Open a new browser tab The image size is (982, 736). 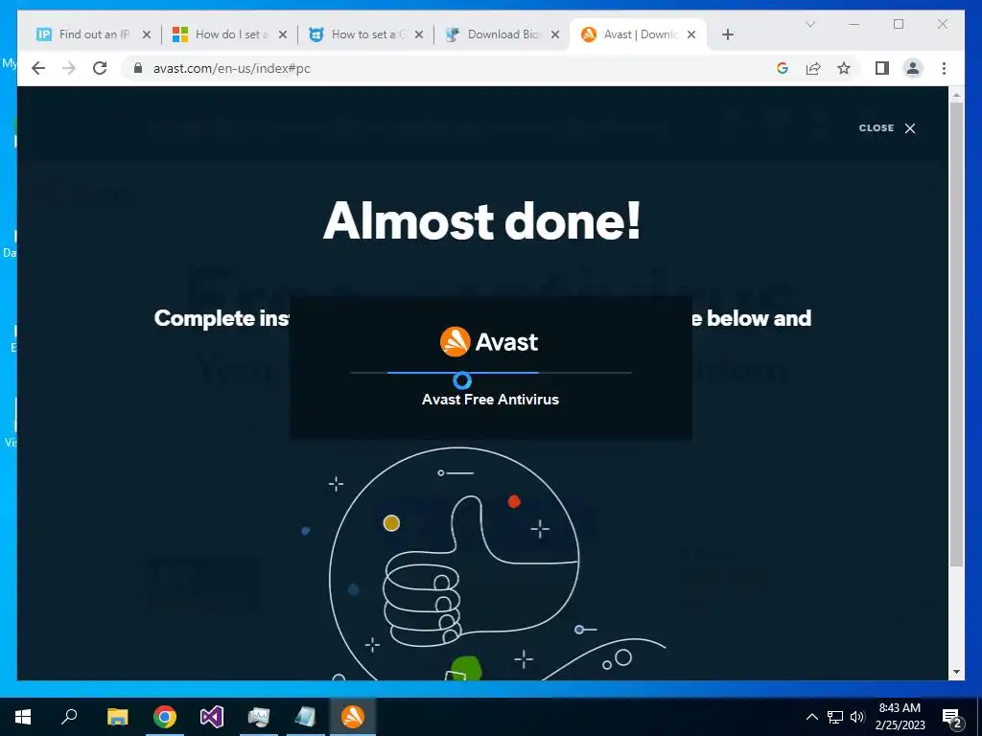[x=727, y=34]
